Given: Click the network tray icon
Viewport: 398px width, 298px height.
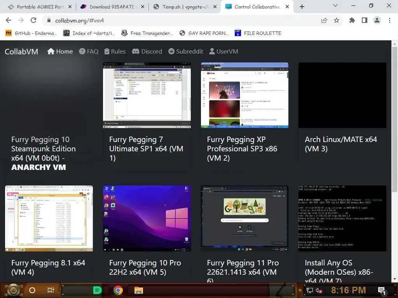Looking at the screenshot, I should coord(309,290).
